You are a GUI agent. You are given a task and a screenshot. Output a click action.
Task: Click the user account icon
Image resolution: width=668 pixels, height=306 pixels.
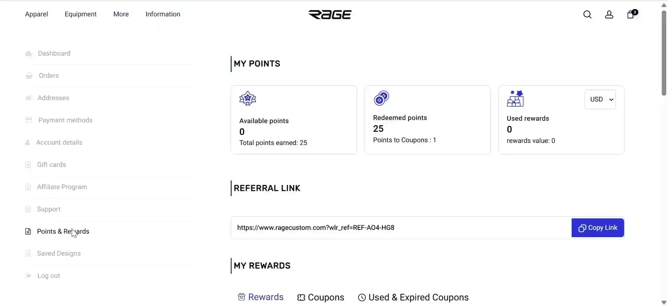[x=609, y=15]
